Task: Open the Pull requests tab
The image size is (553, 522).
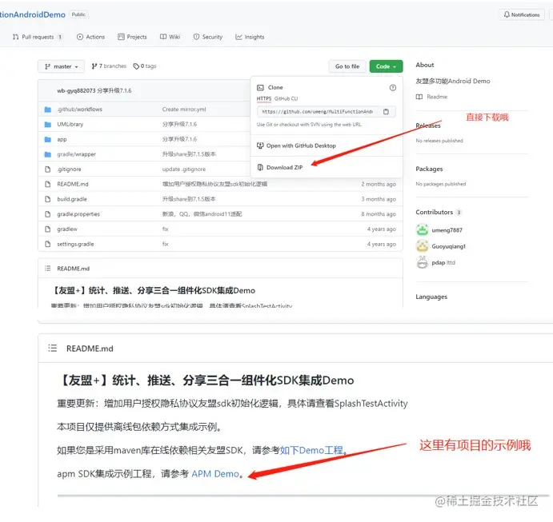Action: coord(38,37)
